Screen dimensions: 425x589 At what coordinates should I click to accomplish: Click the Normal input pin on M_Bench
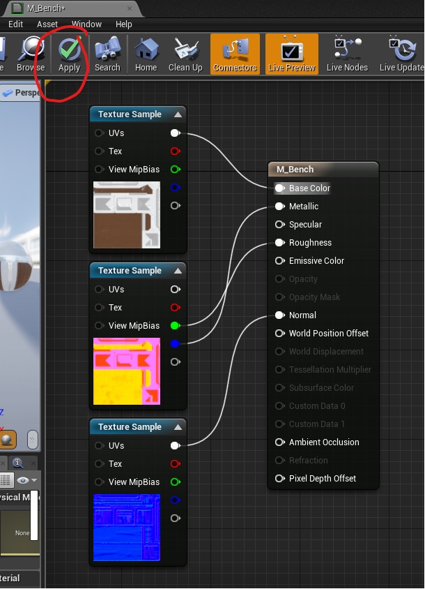[279, 315]
